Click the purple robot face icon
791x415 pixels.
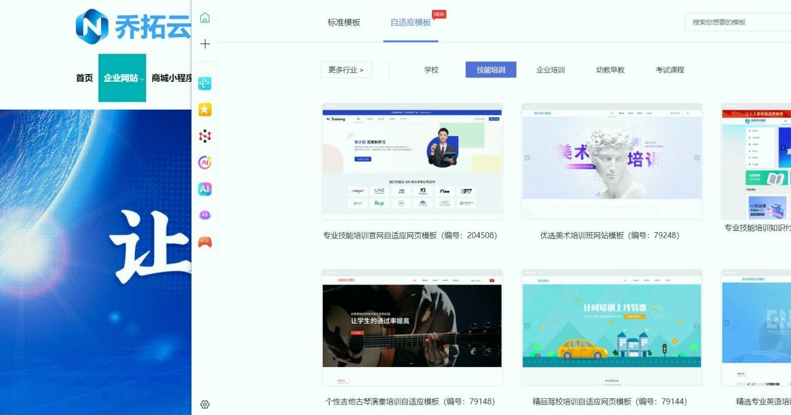coord(205,215)
